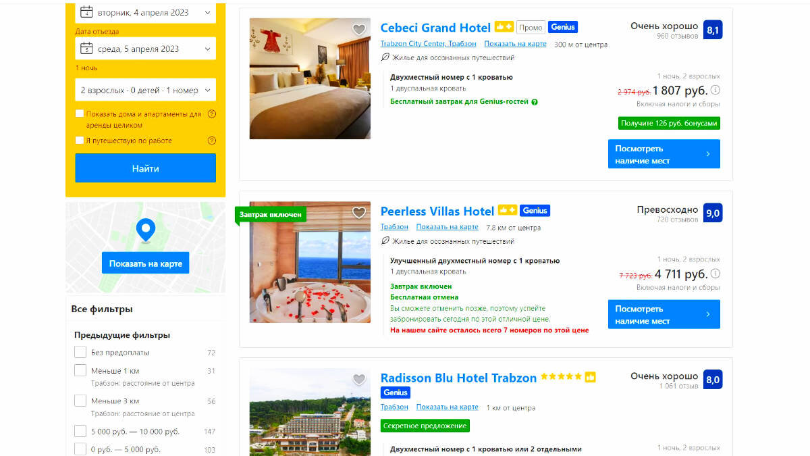This screenshot has width=810, height=456.
Task: Click the blue 'Найти' search button
Action: 145,168
